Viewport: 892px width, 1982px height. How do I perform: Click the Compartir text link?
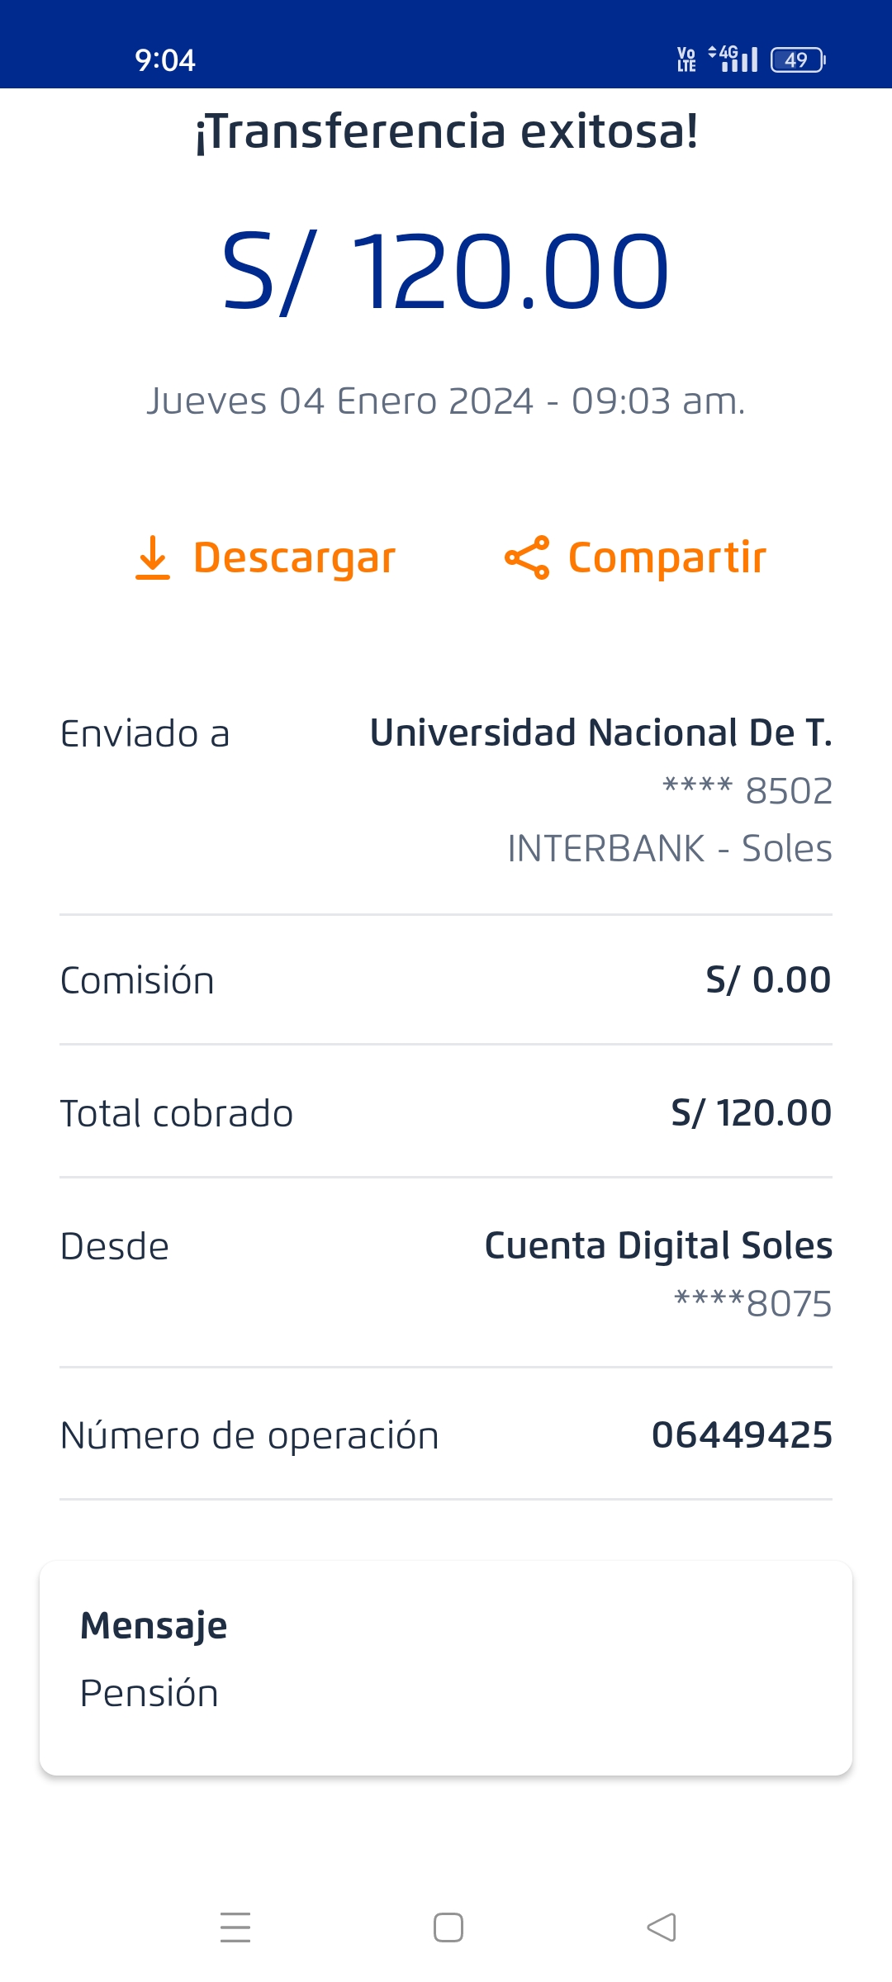coord(667,557)
